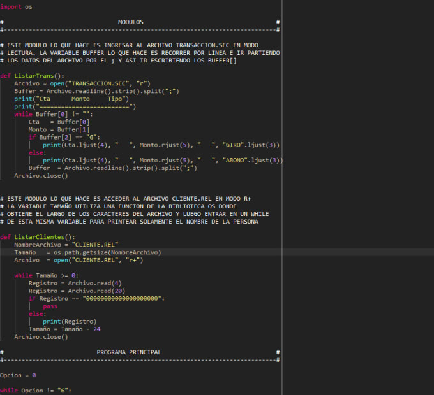Click the open("TRANSACCION.SEC", "r") line
This screenshot has width=434, height=395.
(x=82, y=83)
